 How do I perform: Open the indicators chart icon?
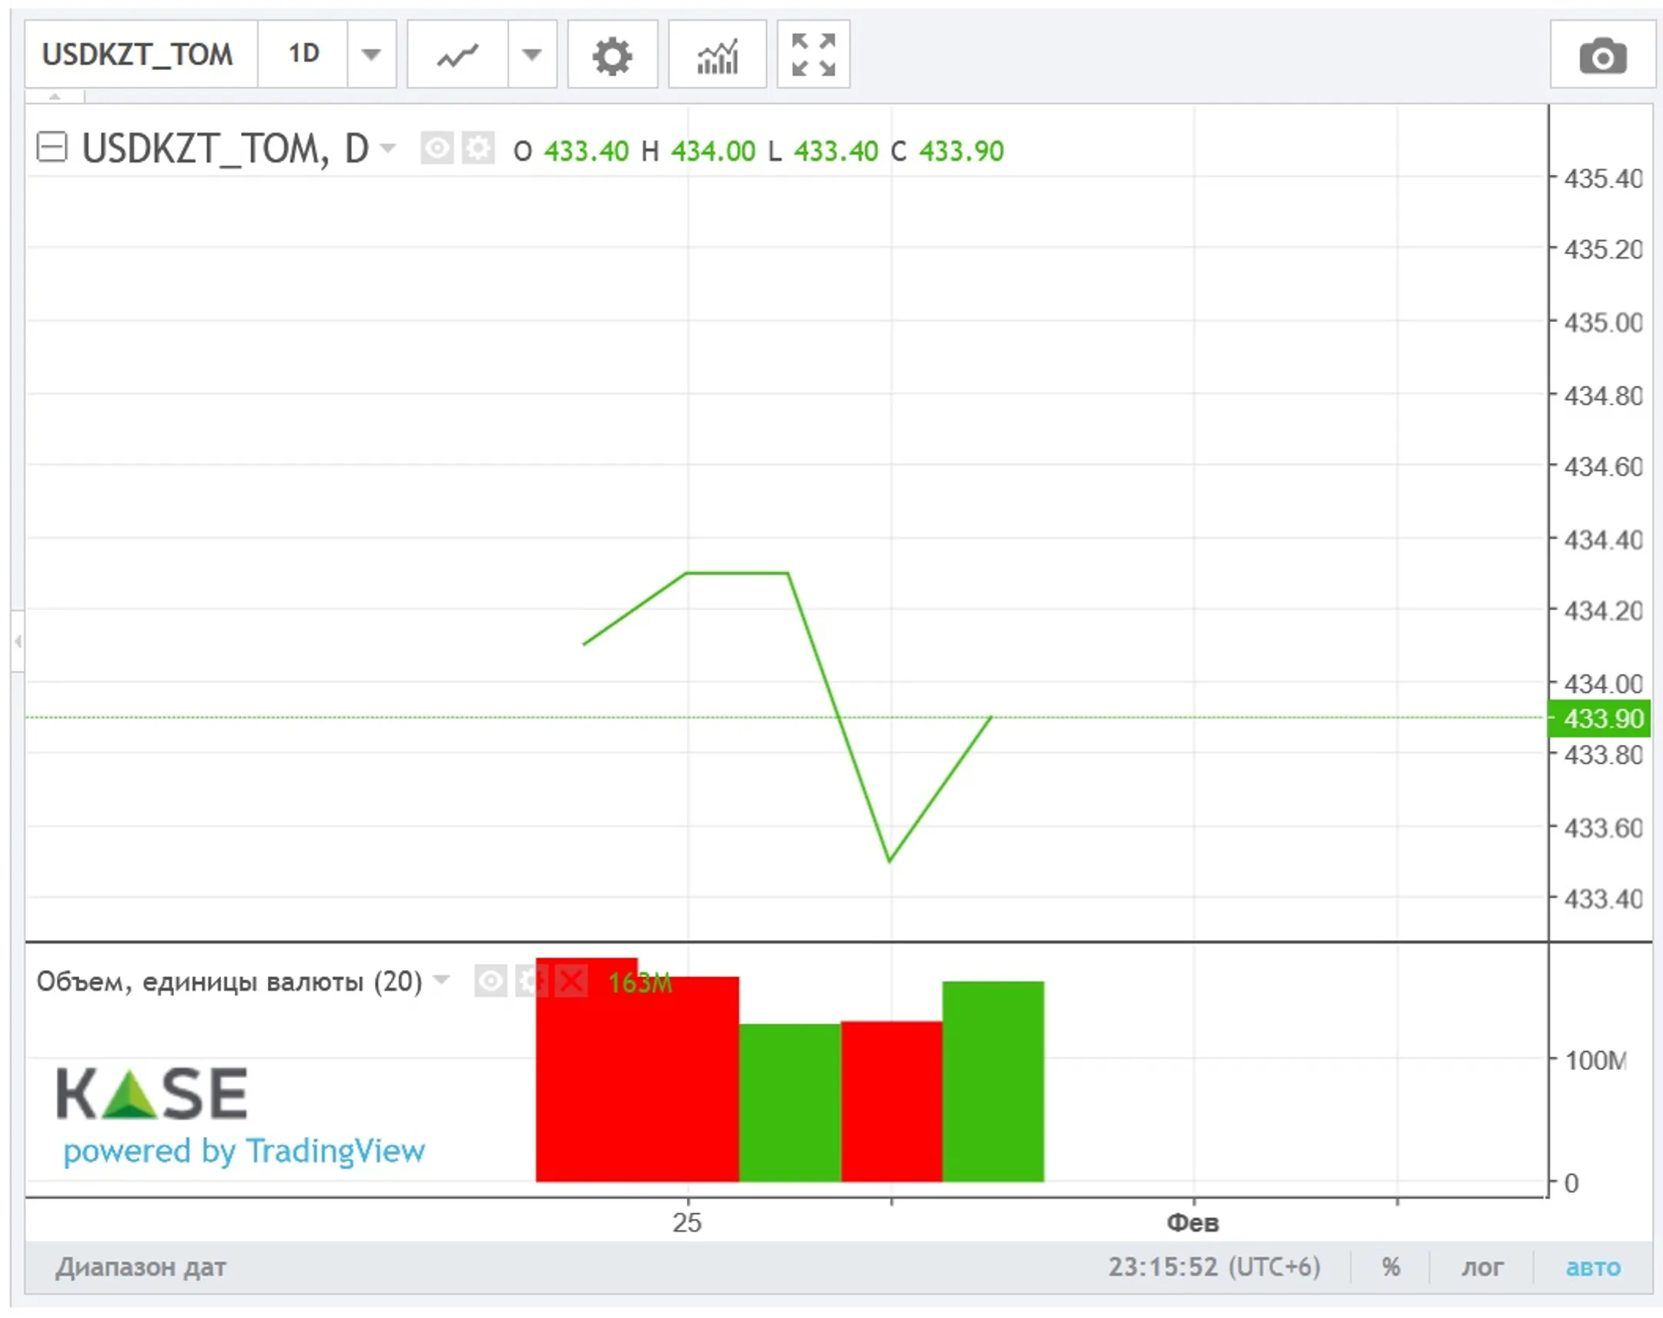717,55
